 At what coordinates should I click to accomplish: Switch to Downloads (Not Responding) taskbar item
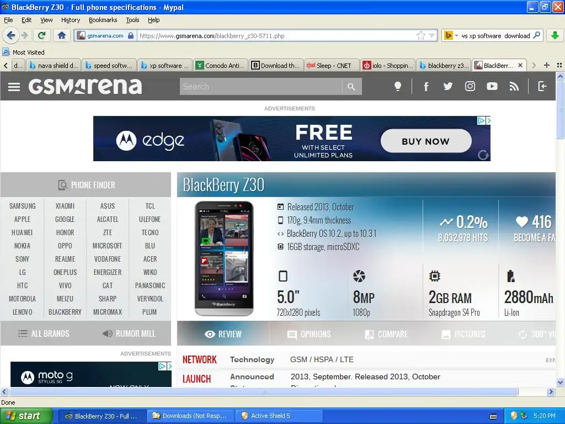190,416
